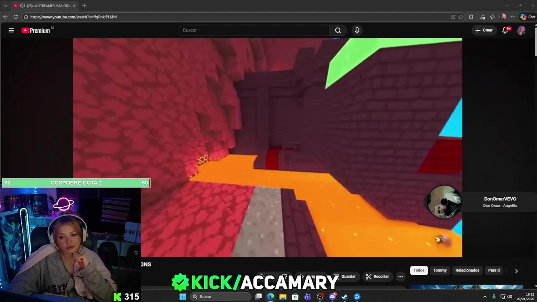Open browser extensions puzzle icon
The image size is (537, 302).
pyautogui.click(x=471, y=17)
